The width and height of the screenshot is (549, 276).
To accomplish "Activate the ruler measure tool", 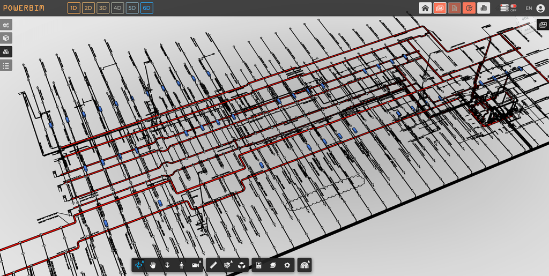I will click(x=213, y=265).
